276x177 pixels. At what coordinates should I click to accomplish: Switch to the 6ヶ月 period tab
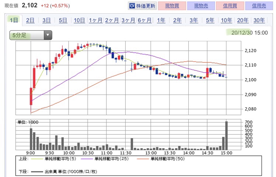tap(144, 20)
